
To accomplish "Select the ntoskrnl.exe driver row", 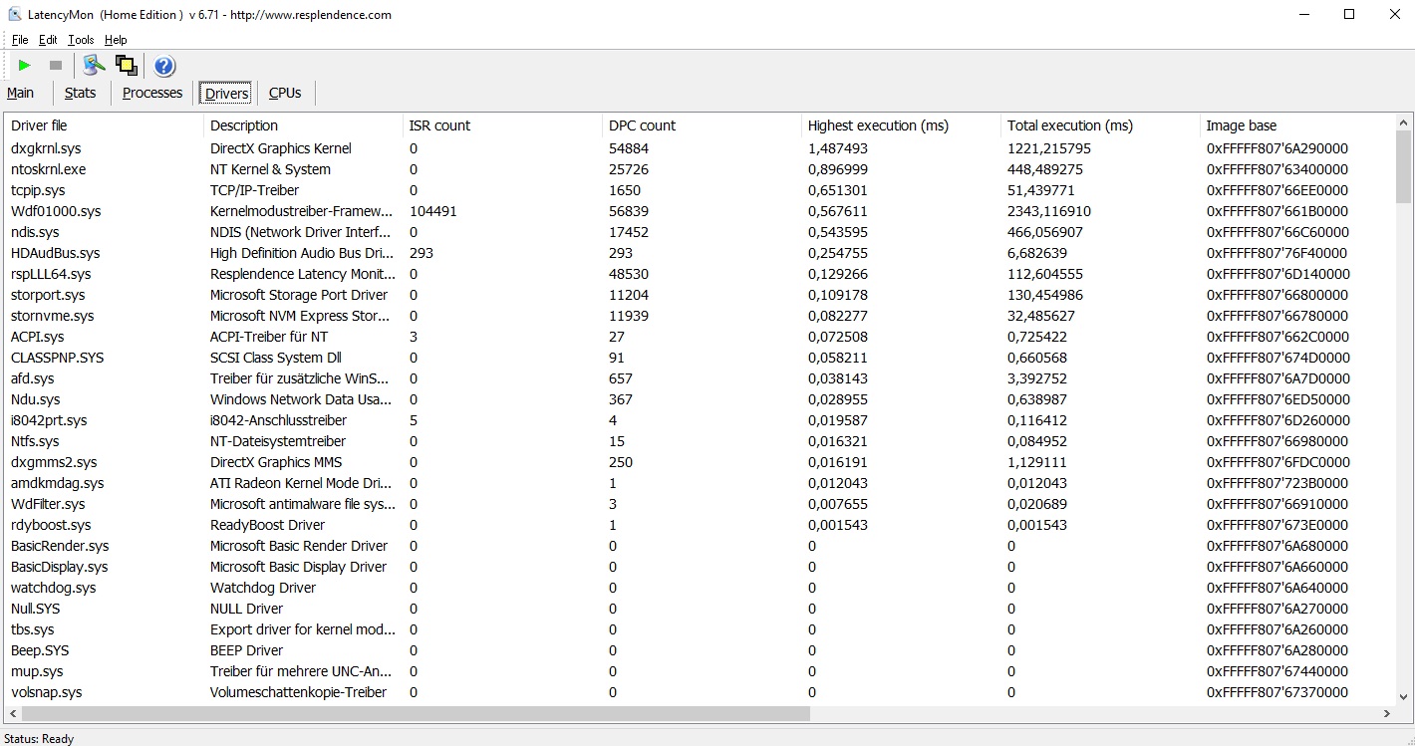I will coord(700,169).
